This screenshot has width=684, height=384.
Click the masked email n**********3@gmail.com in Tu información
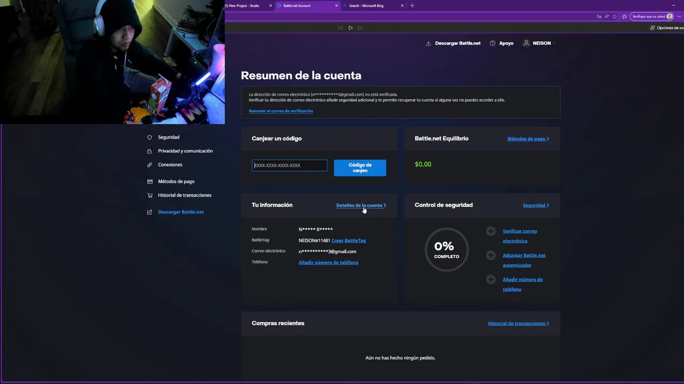(x=328, y=252)
